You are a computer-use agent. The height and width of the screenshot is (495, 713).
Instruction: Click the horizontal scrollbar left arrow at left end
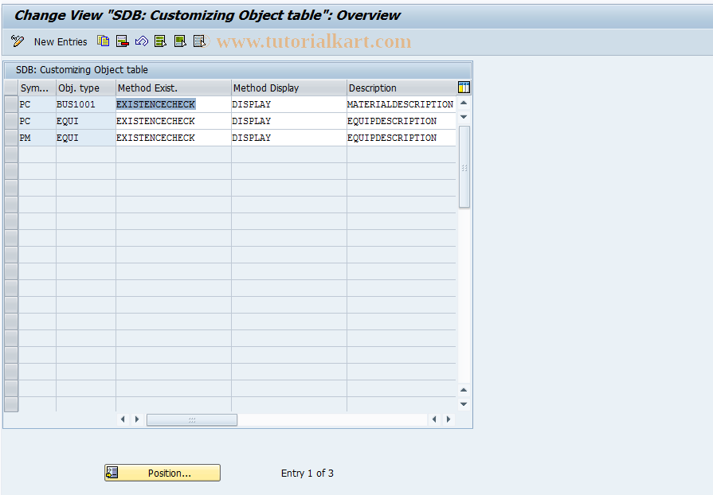(x=123, y=419)
